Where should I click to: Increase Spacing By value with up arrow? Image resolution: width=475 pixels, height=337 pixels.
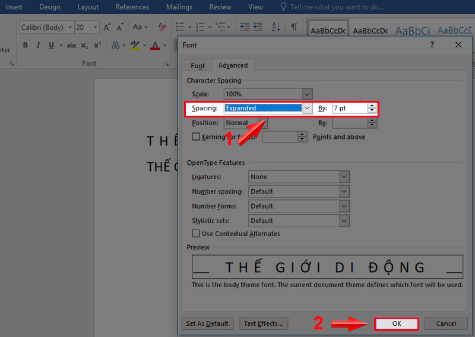click(372, 106)
